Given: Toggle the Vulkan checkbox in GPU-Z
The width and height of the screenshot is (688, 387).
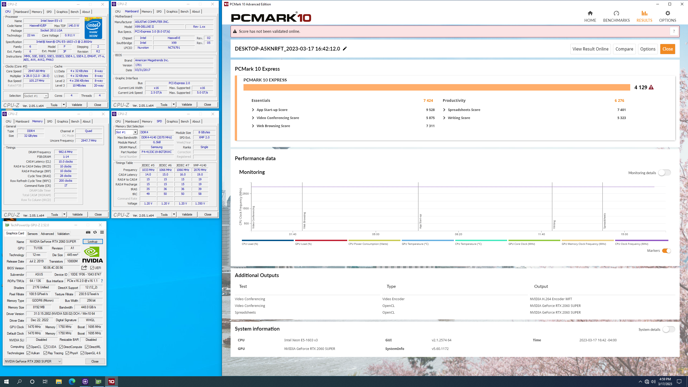Looking at the screenshot, I should (28, 353).
